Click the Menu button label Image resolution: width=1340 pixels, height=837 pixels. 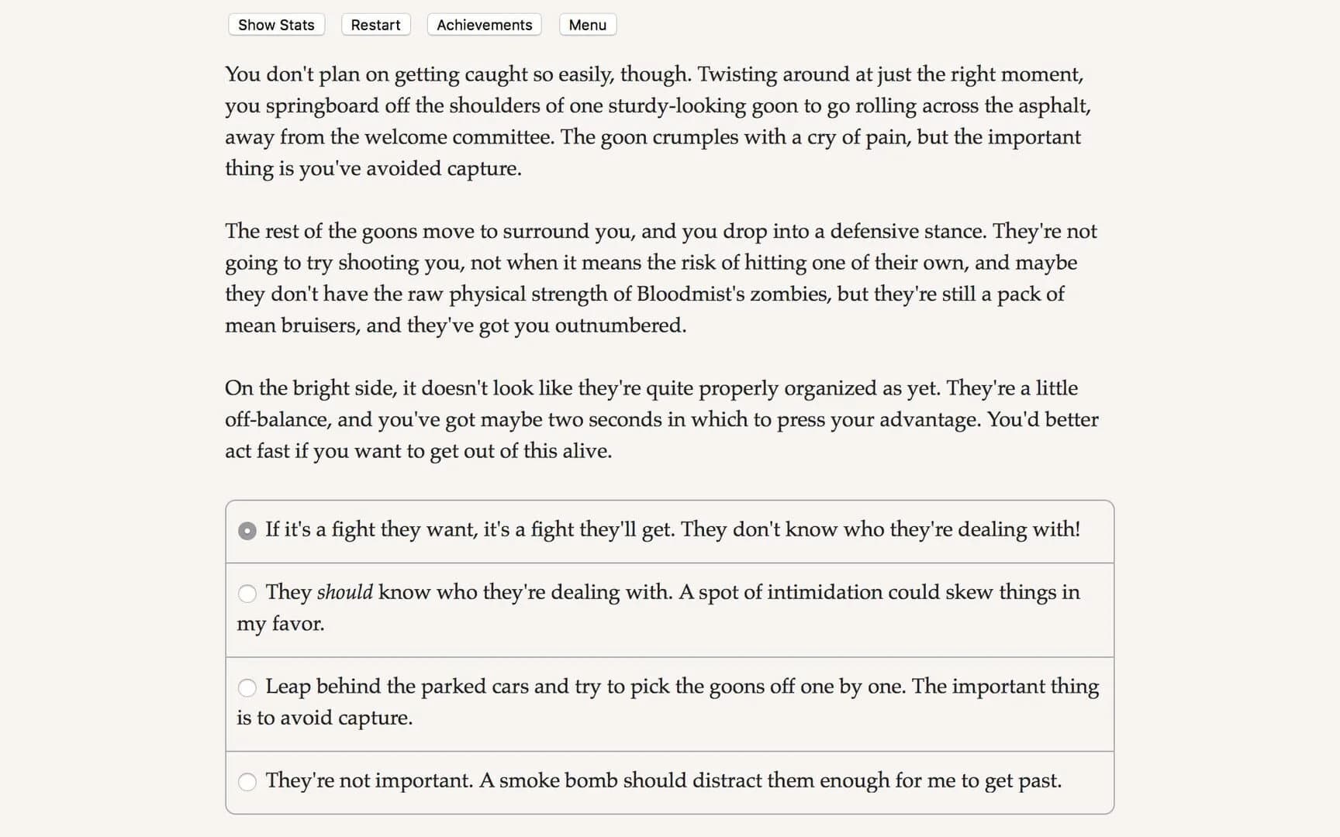click(x=587, y=24)
